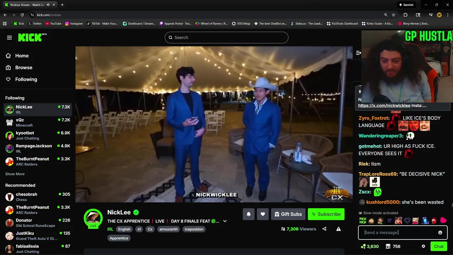Click the IRL category link

pyautogui.click(x=110, y=229)
